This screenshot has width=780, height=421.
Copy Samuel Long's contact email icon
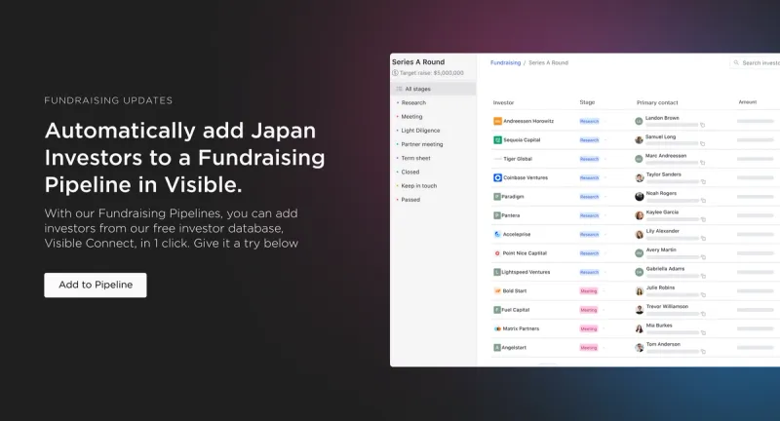(x=703, y=144)
